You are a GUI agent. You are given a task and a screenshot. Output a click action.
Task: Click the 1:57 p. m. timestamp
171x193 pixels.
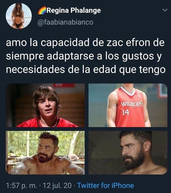21,185
